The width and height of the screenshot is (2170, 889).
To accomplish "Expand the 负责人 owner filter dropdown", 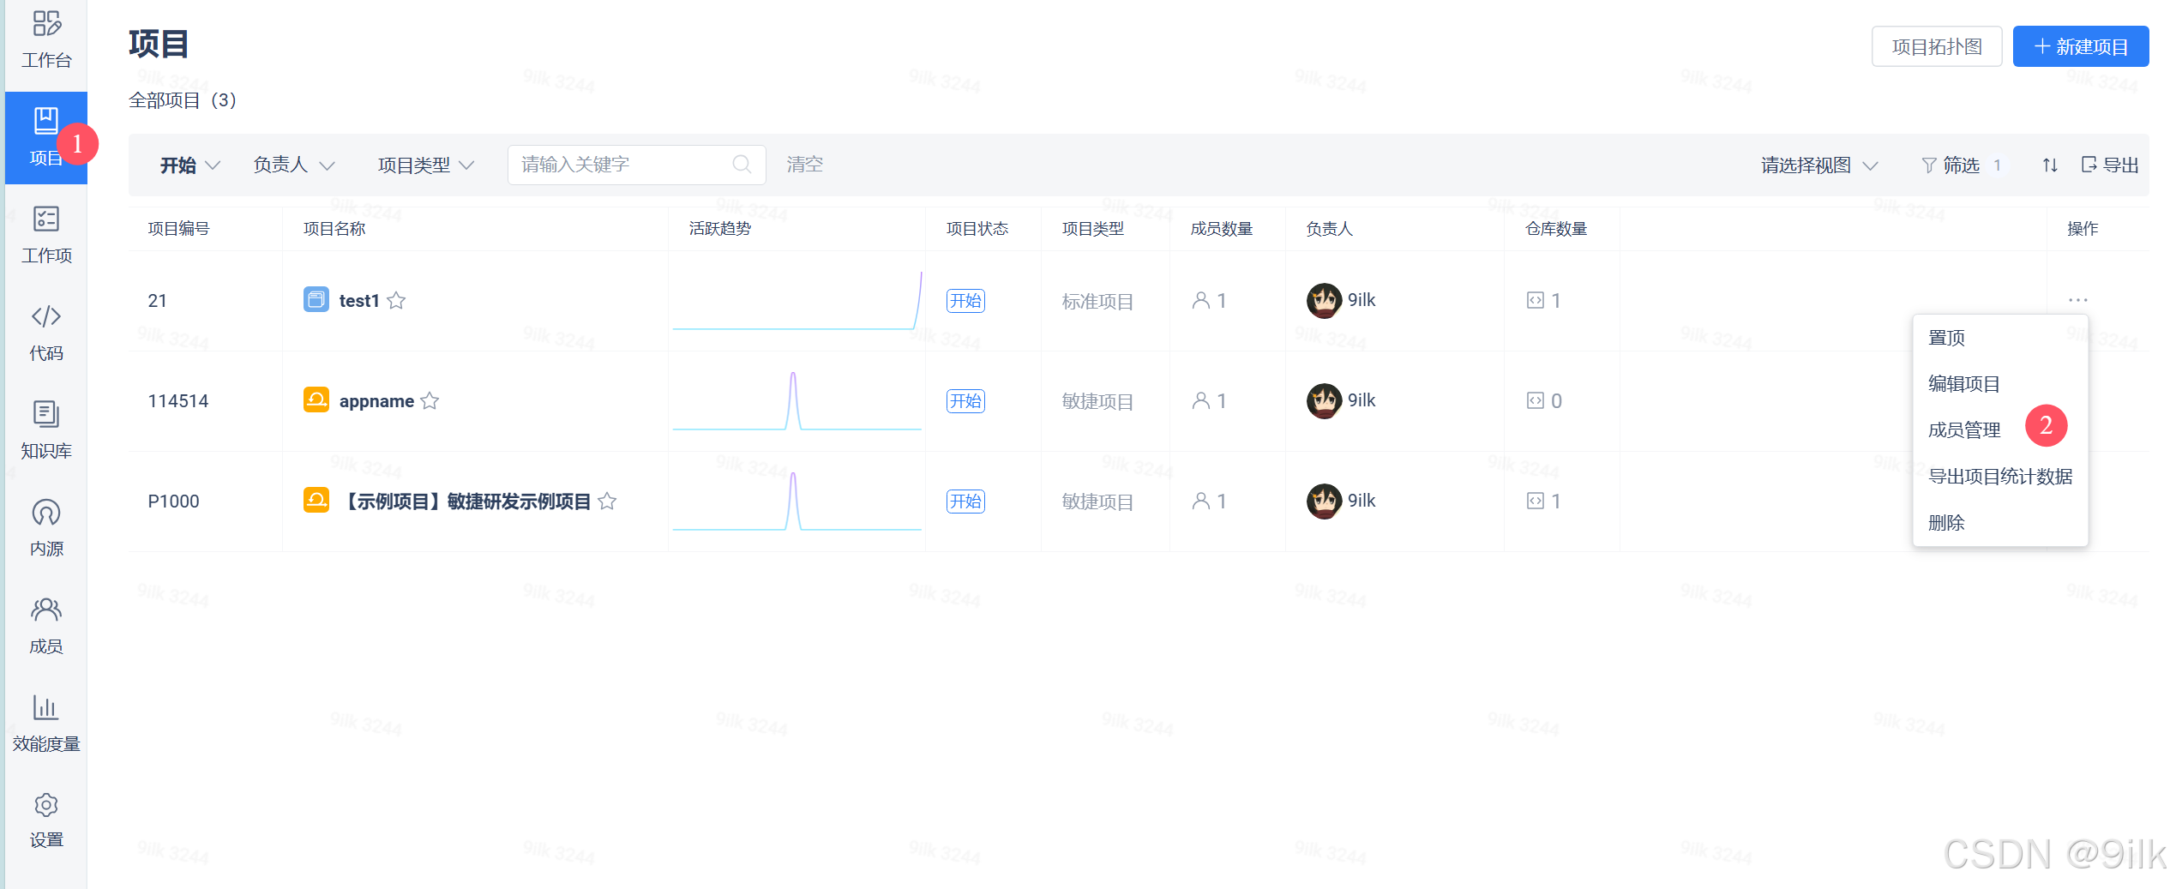I will 294,165.
